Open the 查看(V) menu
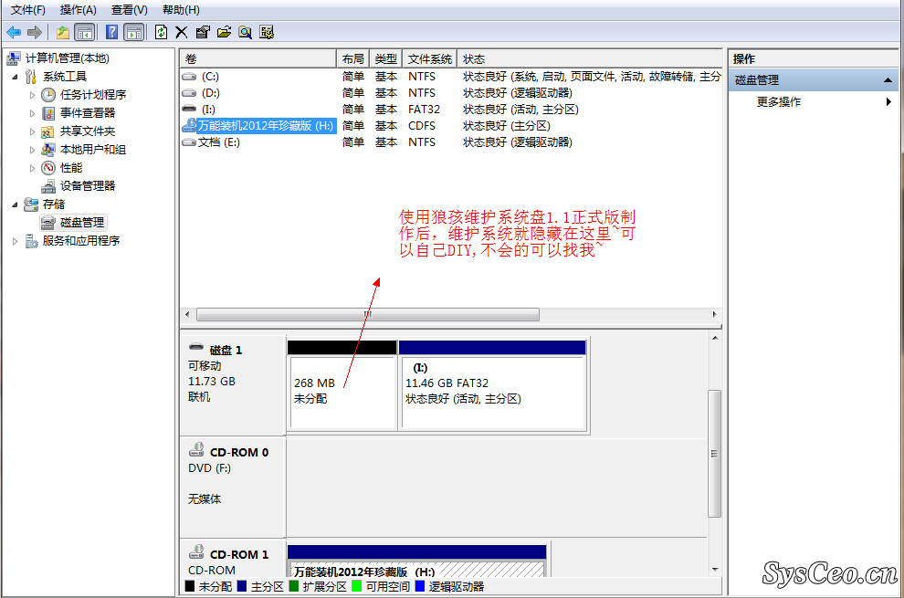Screen dimensions: 904x598 (129, 10)
